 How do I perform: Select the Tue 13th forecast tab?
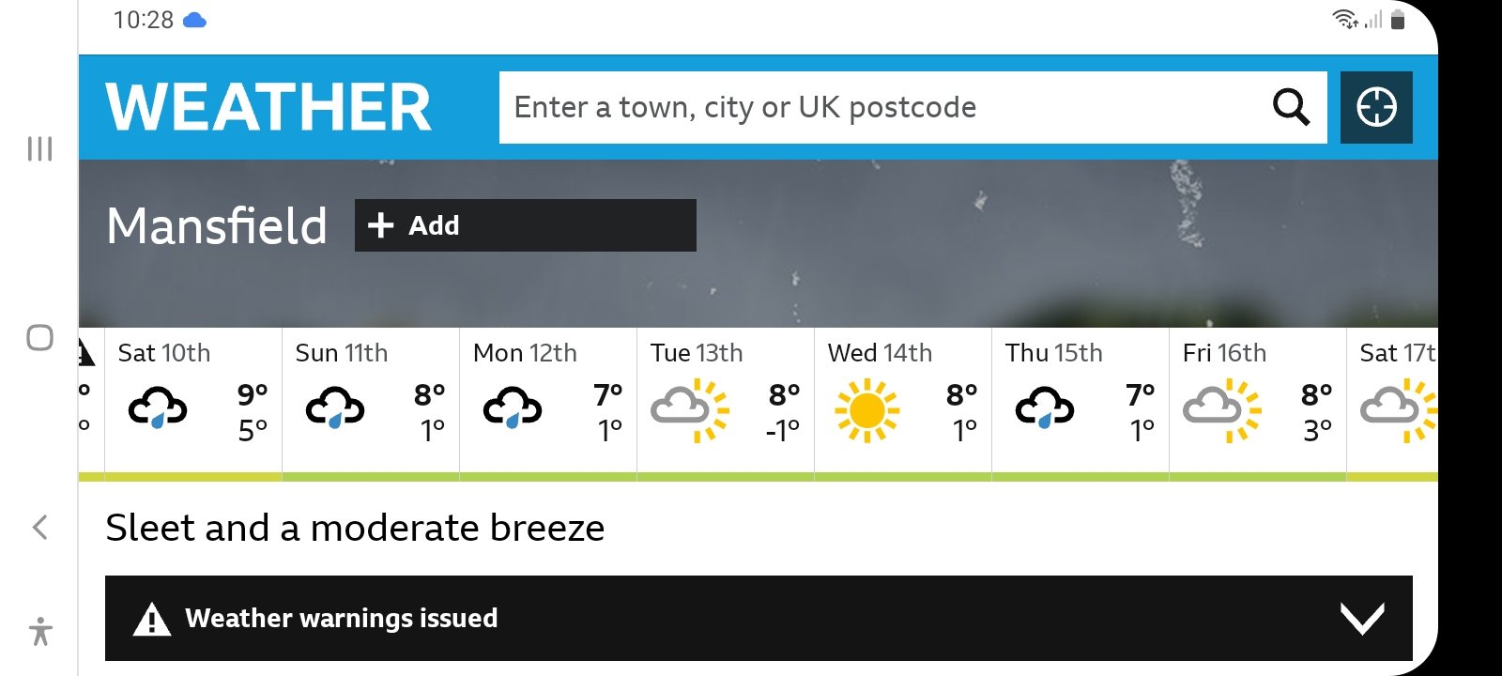coord(726,404)
